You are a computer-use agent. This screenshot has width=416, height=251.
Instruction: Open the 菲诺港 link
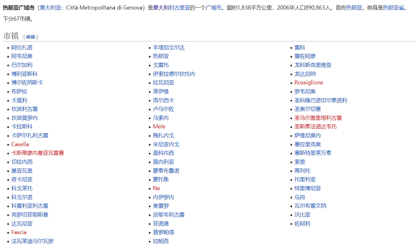pos(161,224)
